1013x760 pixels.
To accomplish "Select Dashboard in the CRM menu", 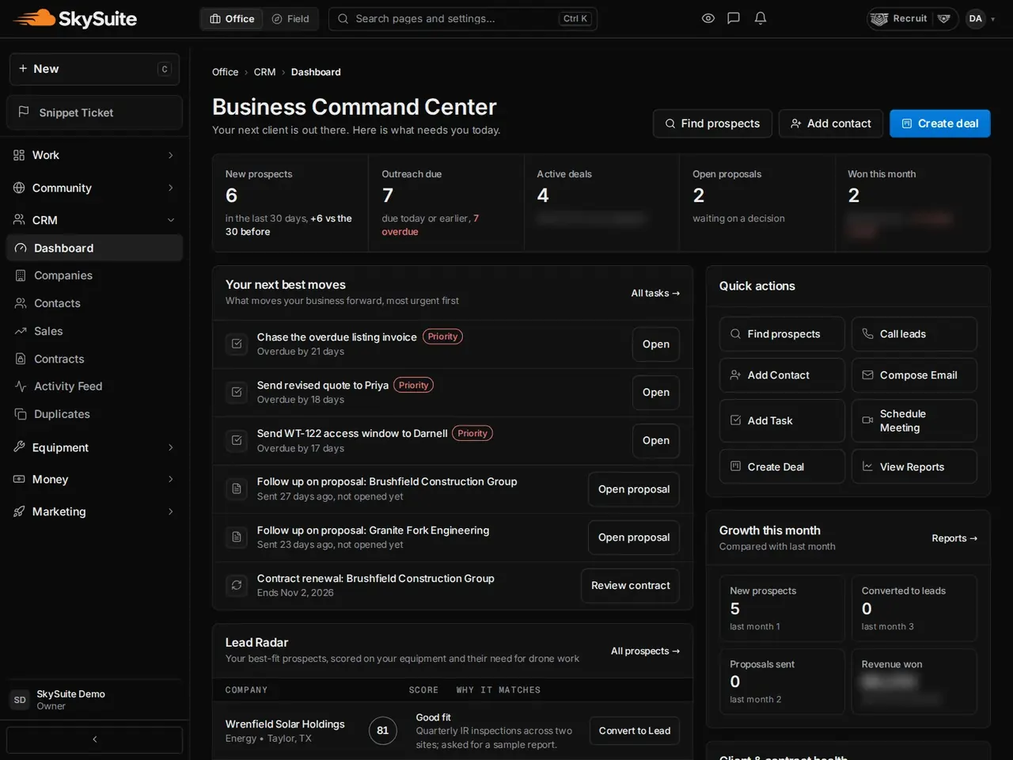I will [94, 248].
